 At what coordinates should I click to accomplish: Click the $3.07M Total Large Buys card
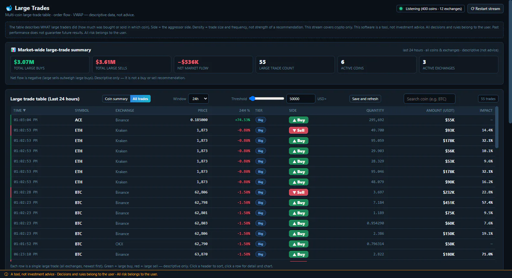click(50, 65)
